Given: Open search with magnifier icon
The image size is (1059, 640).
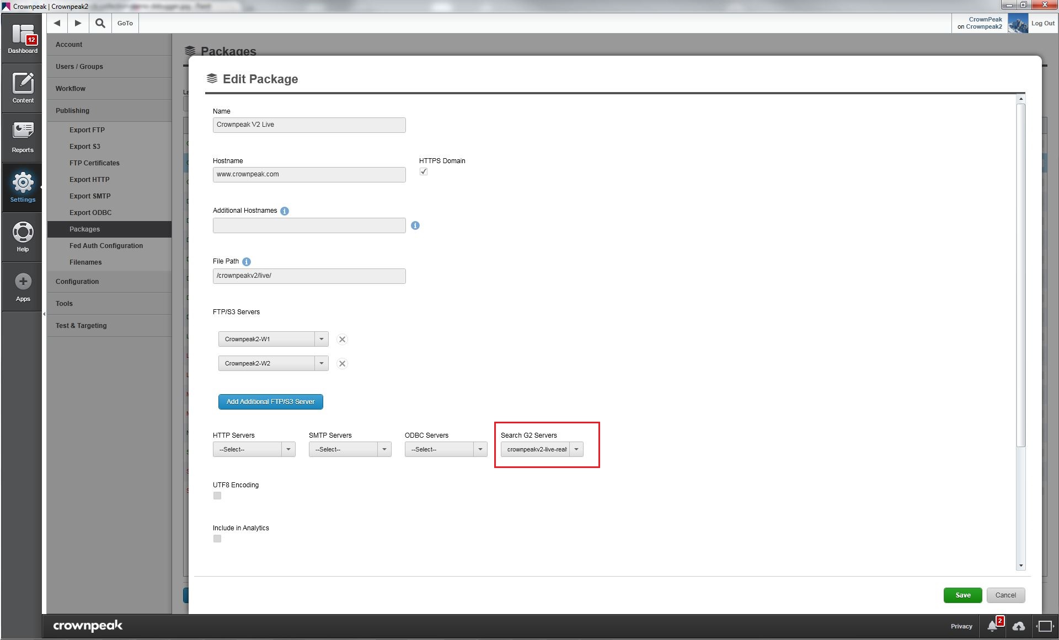Looking at the screenshot, I should (100, 23).
